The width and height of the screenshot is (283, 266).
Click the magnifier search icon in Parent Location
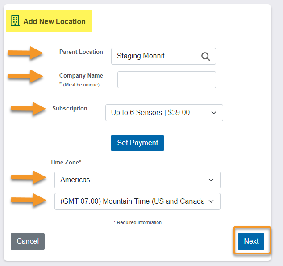206,57
